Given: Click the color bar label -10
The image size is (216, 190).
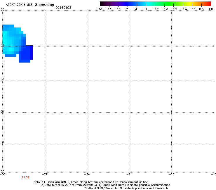Looking at the screenshot, I should coord(118,9).
